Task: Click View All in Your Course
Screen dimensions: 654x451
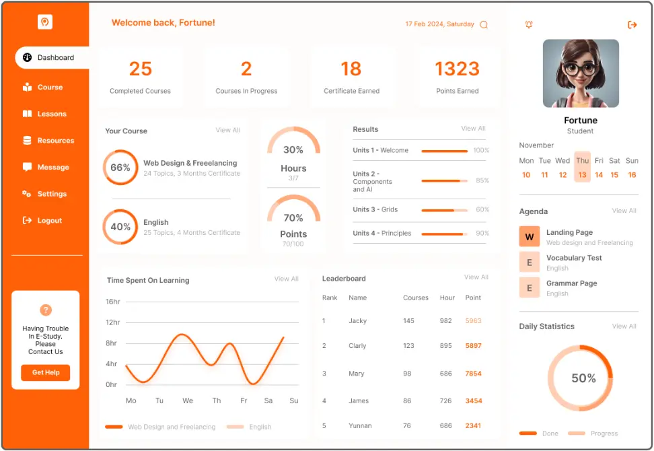Action: [x=227, y=131]
